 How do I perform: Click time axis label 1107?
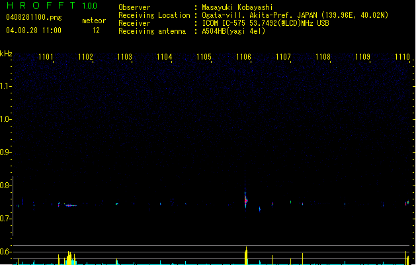point(283,57)
